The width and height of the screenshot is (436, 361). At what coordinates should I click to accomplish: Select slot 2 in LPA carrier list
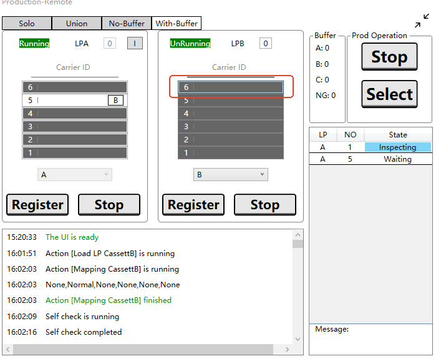pos(75,139)
